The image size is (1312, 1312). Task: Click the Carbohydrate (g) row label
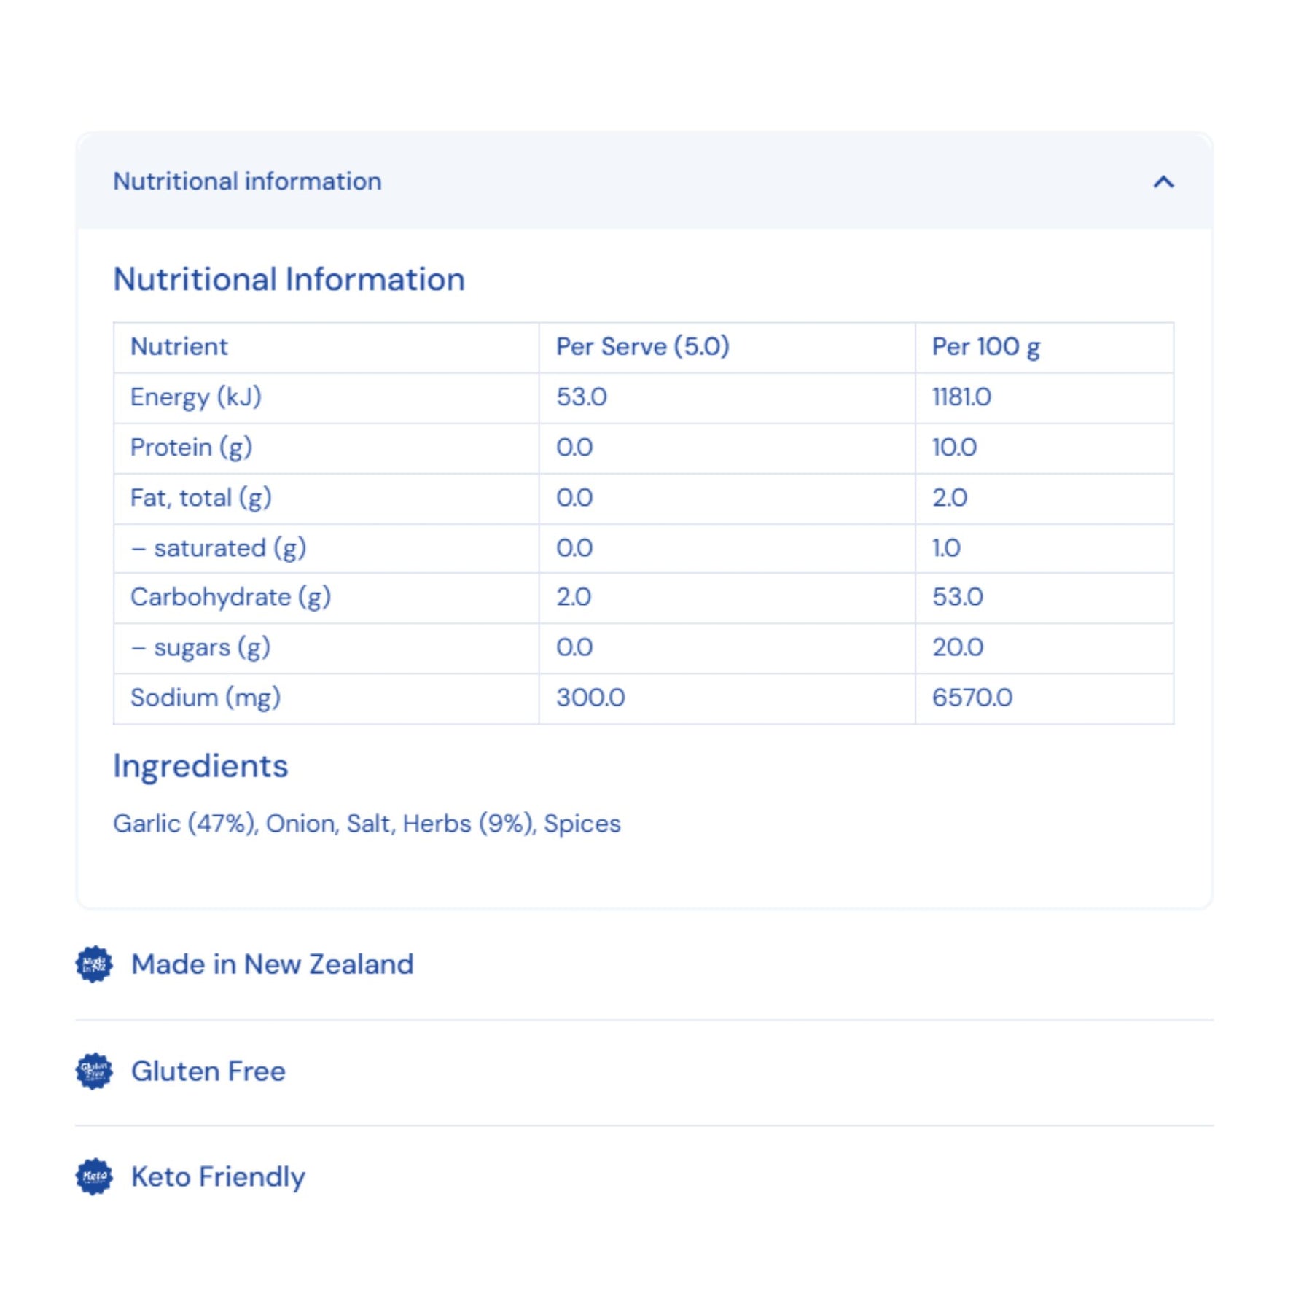click(x=230, y=597)
